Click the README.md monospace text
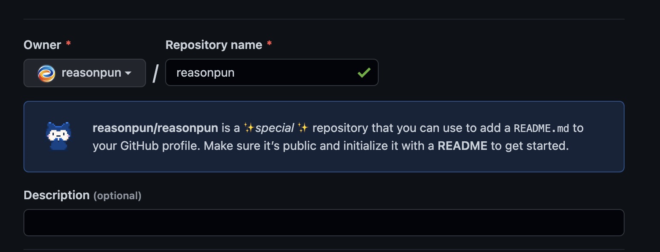Image resolution: width=660 pixels, height=252 pixels. (x=541, y=128)
